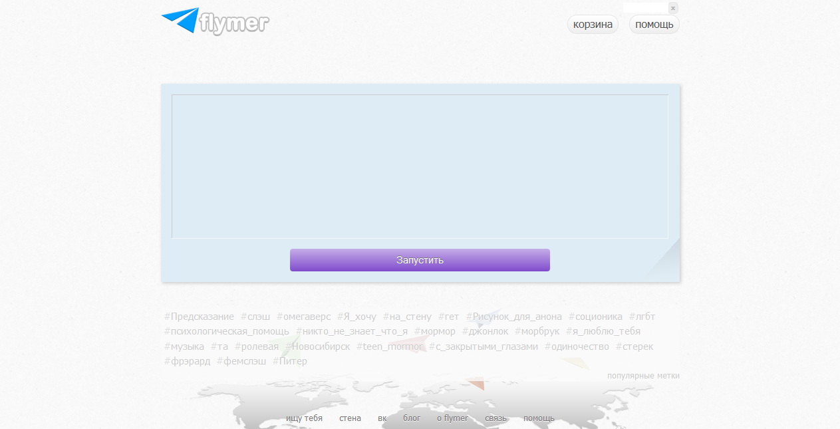This screenshot has height=429, width=840.
Task: Choose the #Я_хочу tag
Action: (356, 317)
